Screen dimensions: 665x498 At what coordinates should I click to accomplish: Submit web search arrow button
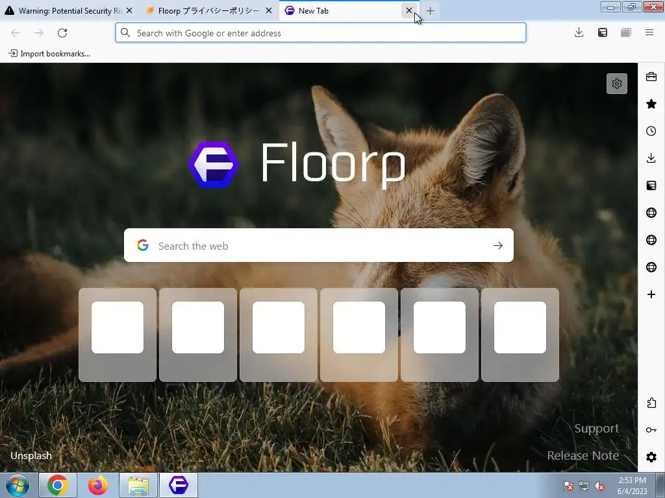(x=498, y=246)
